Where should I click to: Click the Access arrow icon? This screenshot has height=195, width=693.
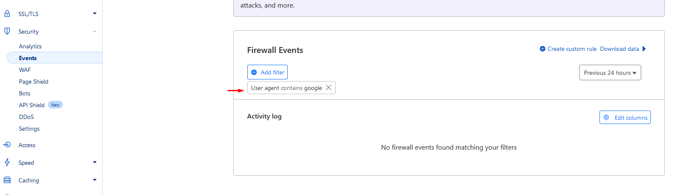pos(7,145)
